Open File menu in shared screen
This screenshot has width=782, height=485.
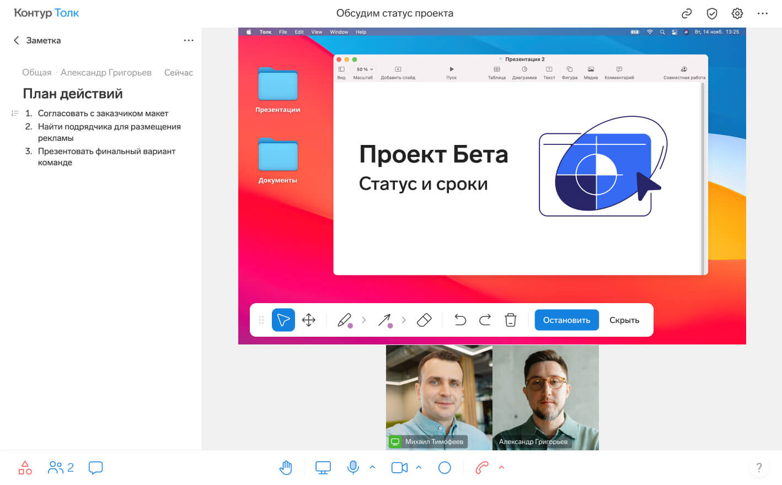tap(283, 32)
